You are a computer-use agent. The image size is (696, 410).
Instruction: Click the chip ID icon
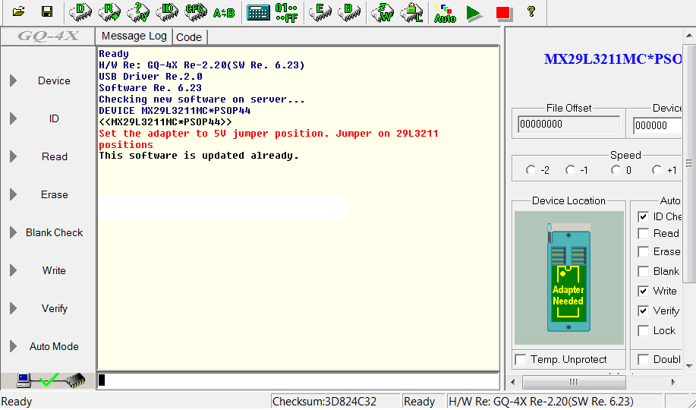(167, 12)
